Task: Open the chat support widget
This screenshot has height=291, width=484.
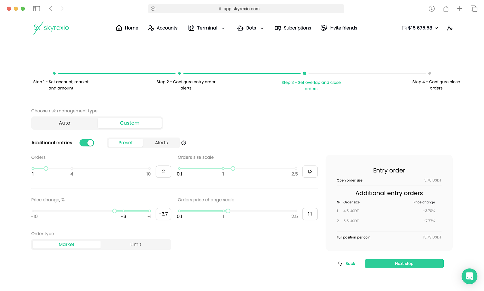Action: click(469, 276)
